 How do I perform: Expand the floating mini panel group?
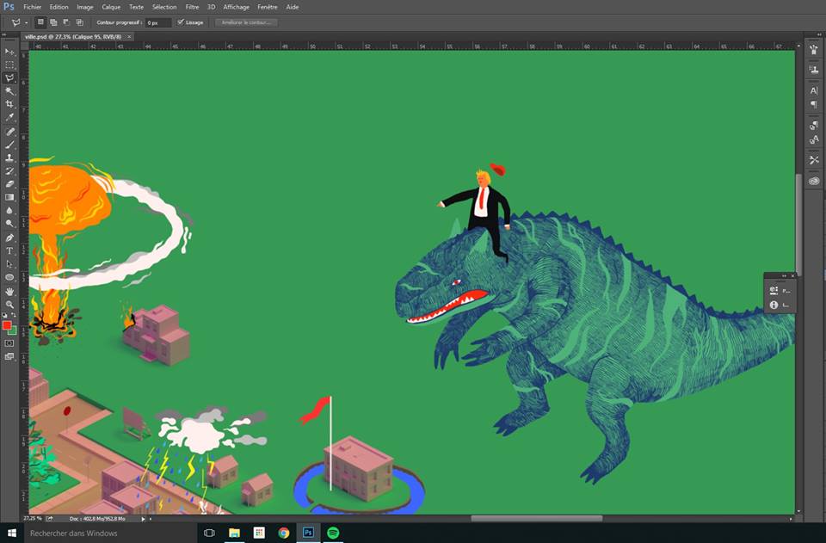click(x=784, y=275)
